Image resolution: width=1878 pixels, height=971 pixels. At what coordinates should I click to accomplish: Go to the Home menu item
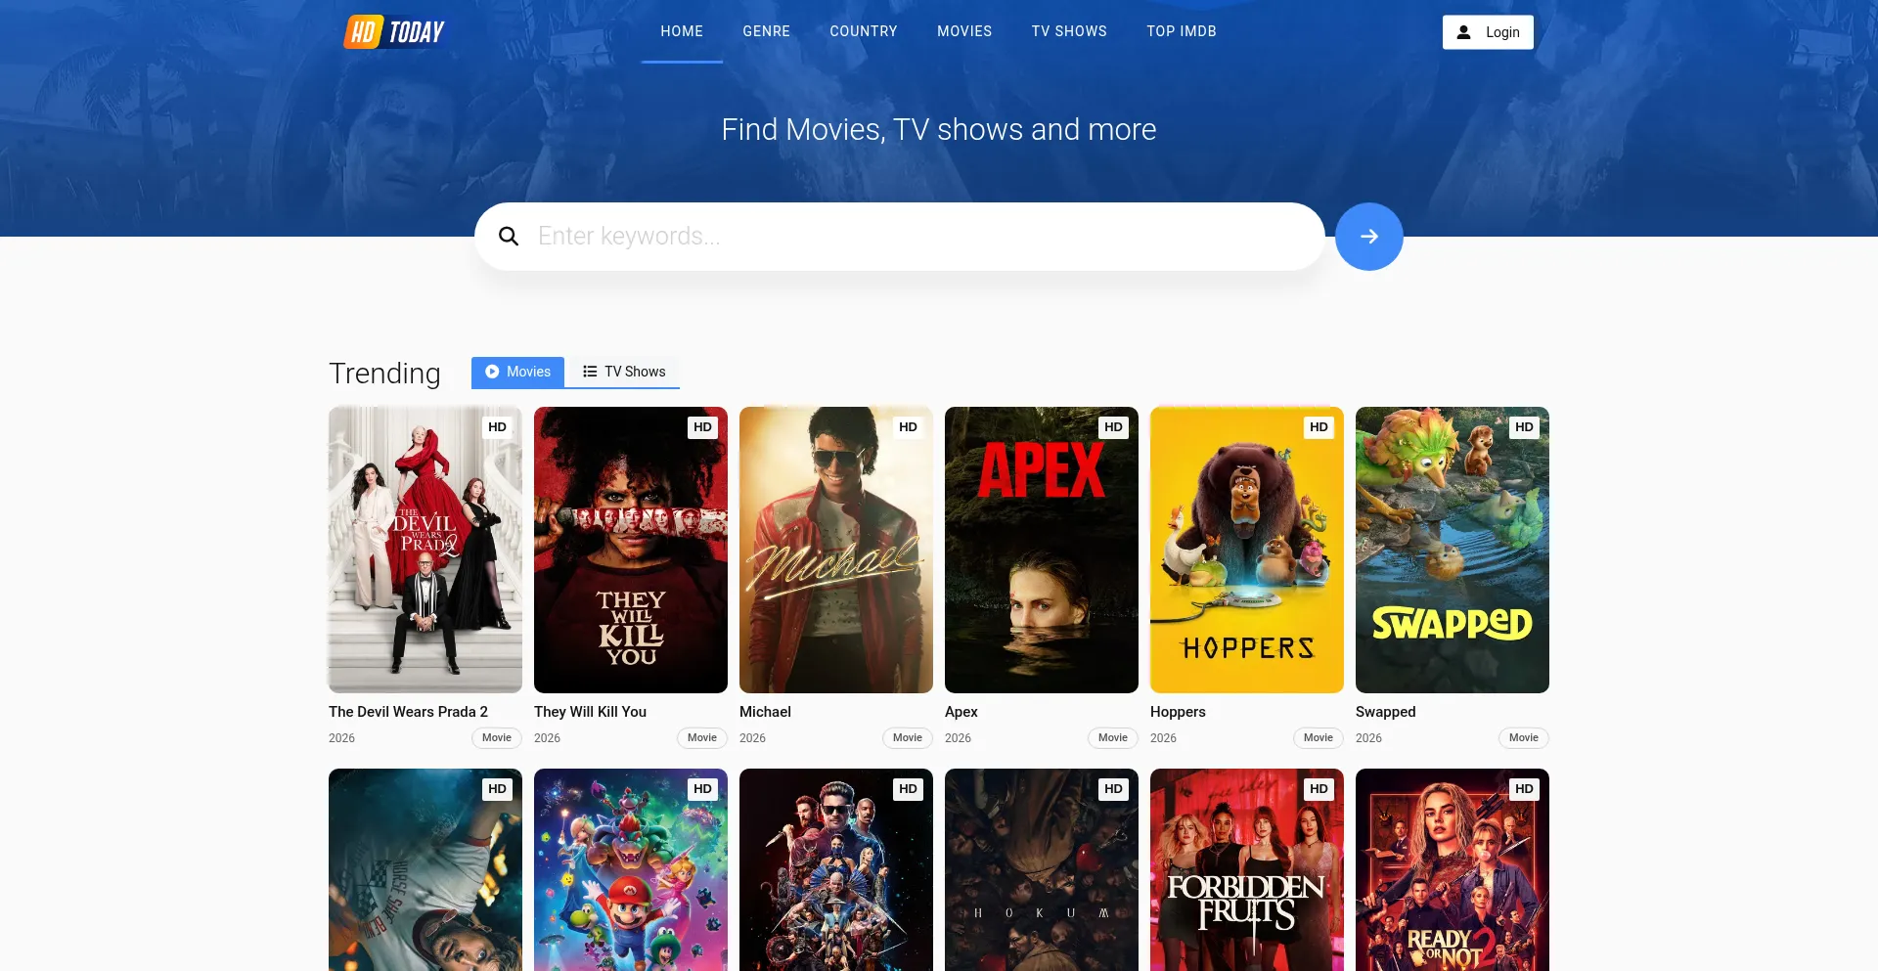pos(682,31)
